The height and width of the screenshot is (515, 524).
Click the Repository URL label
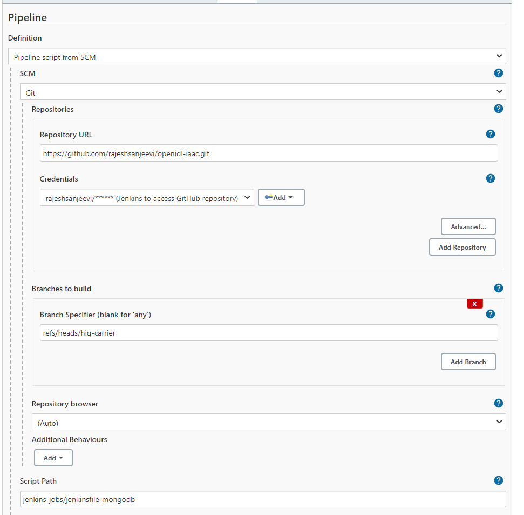point(66,135)
